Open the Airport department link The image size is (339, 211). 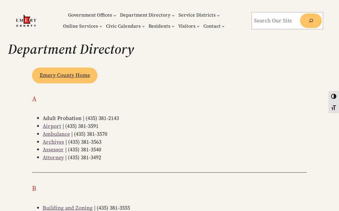coord(52,126)
